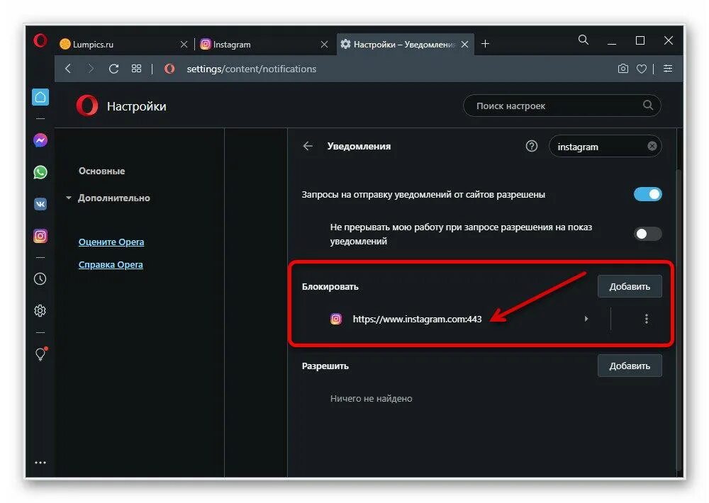The width and height of the screenshot is (709, 503).
Task: Disable Запросы на отправку уведомлений toggle
Action: click(x=647, y=194)
